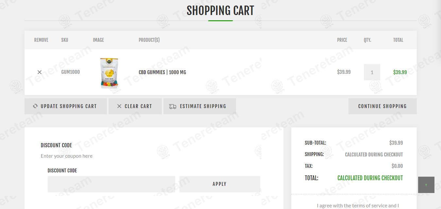This screenshot has height=209, width=441.
Task: Open the CBD Gummies | 1000 MG product link
Action: [x=162, y=72]
